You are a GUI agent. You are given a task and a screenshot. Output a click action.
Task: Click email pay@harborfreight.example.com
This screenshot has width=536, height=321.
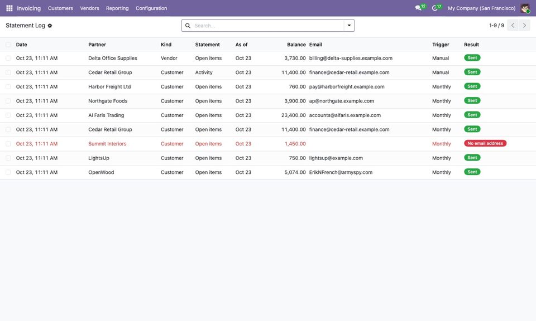tap(347, 86)
